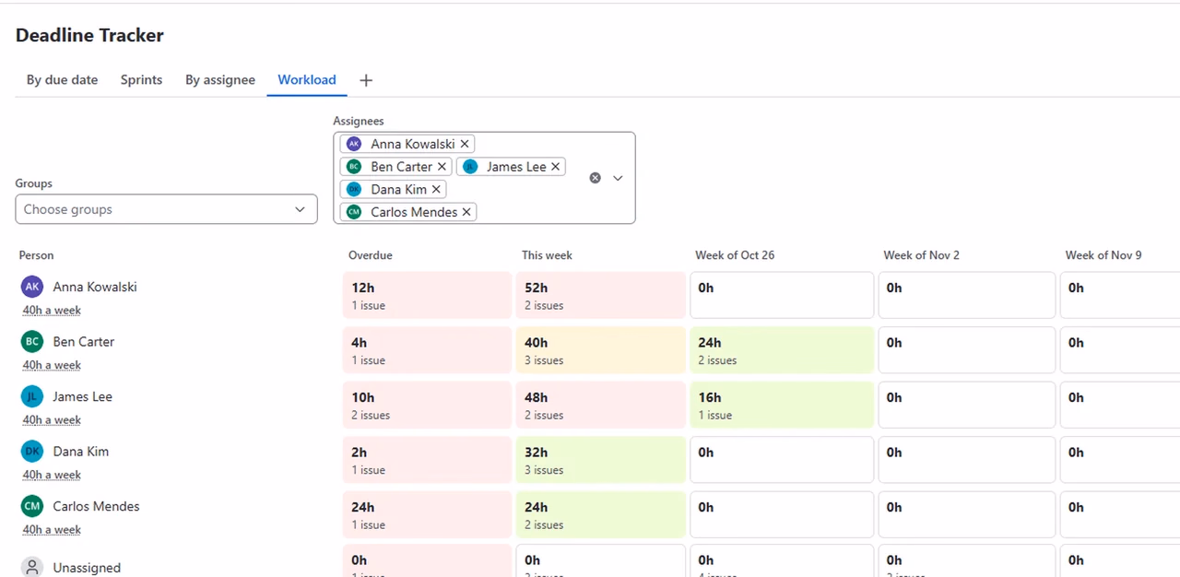1180x577 pixels.
Task: Open Ben Carter's 4h overdue cell
Action: 427,350
